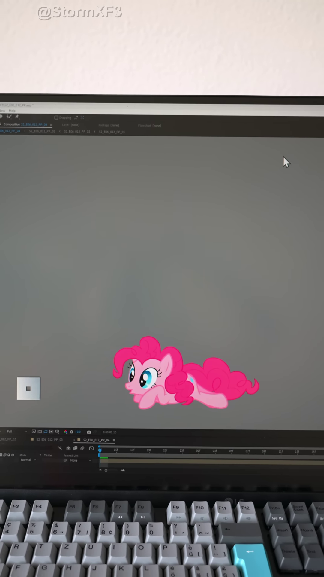Open the Help menu

tap(12, 111)
